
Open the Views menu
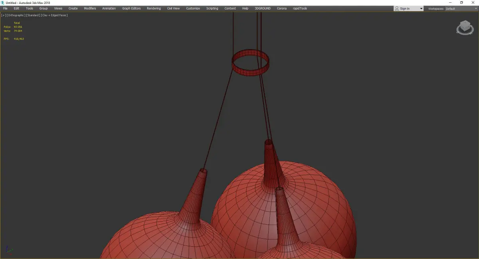click(x=58, y=8)
